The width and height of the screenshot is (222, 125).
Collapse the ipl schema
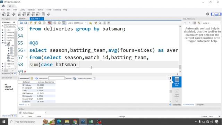click(x=3, y=43)
